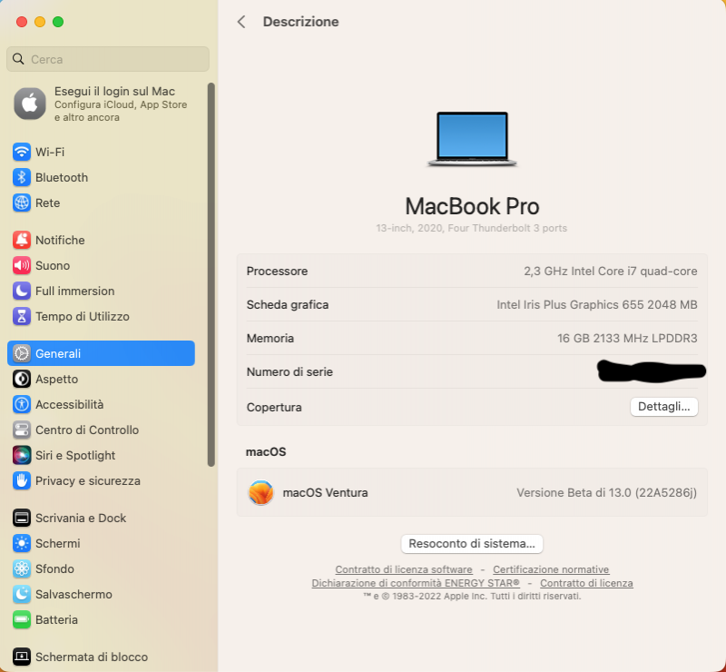
Task: Open coverage info with Dettagli button
Action: (663, 406)
